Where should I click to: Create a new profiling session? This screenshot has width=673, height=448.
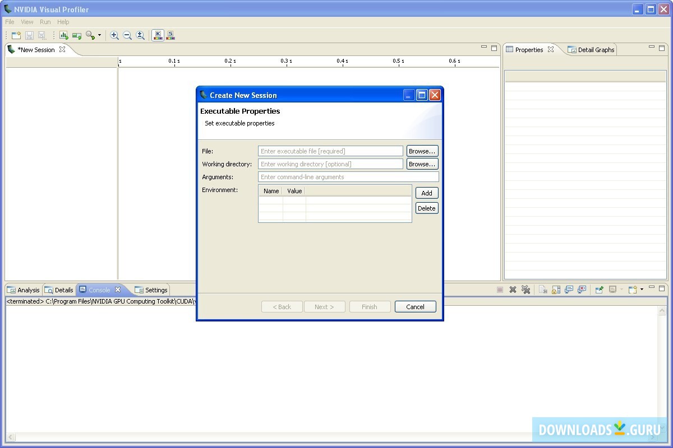(x=16, y=35)
